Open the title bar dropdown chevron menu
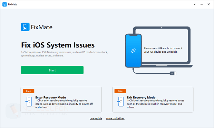Image resolution: width=214 pixels, height=128 pixels. tap(194, 4)
